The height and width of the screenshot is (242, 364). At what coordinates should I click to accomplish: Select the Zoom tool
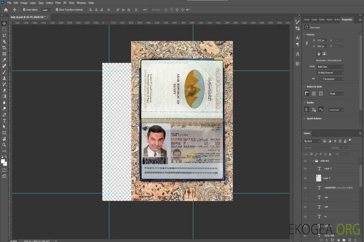tap(4, 145)
